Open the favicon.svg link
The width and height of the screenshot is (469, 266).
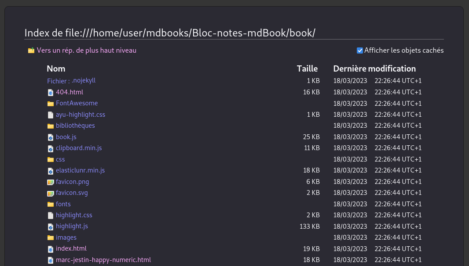pos(72,193)
